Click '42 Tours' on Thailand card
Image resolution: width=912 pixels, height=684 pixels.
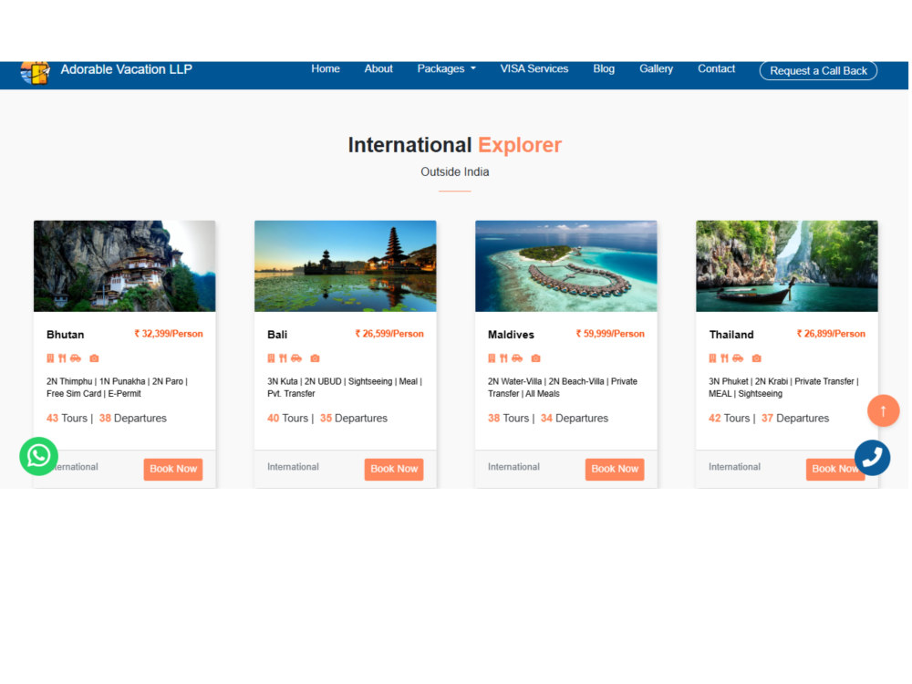coord(730,419)
